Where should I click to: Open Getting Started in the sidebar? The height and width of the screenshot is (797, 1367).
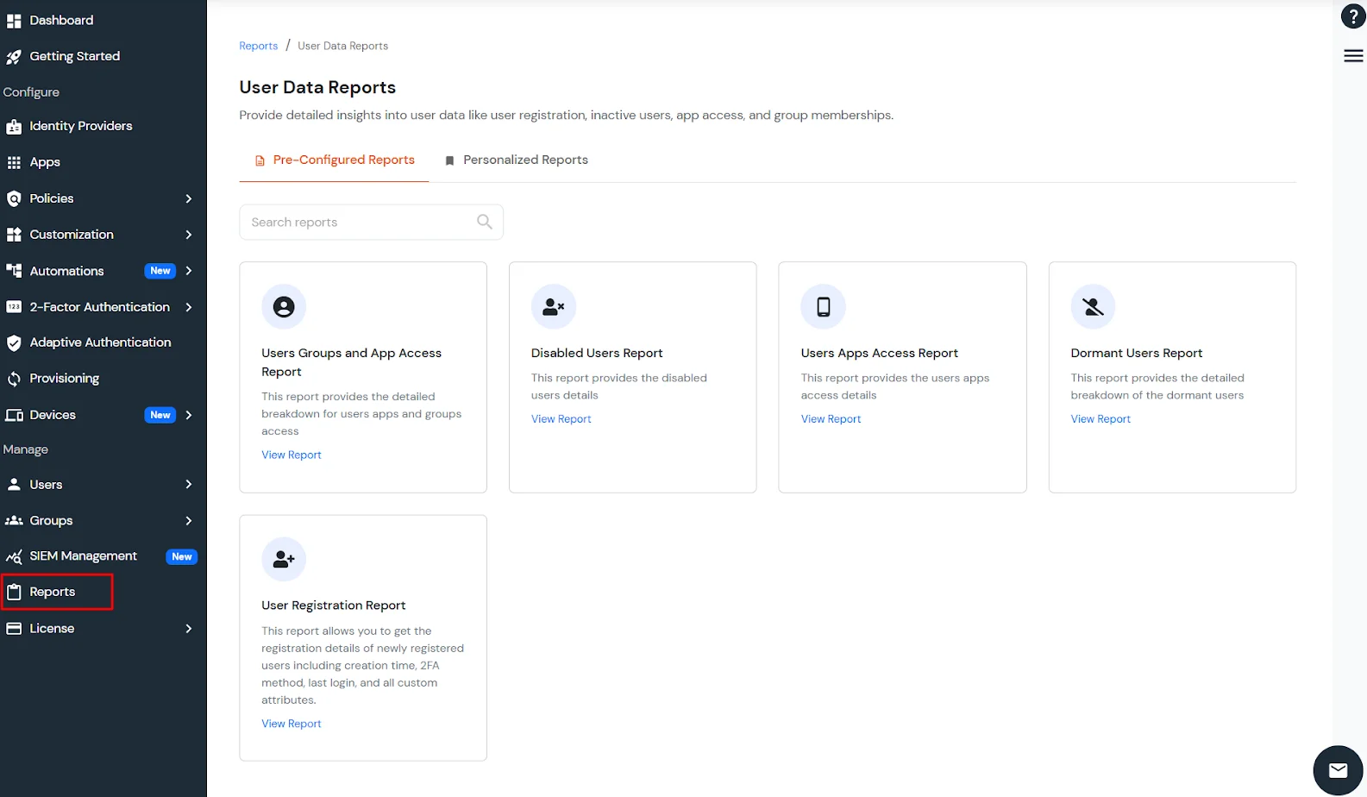[x=74, y=57]
